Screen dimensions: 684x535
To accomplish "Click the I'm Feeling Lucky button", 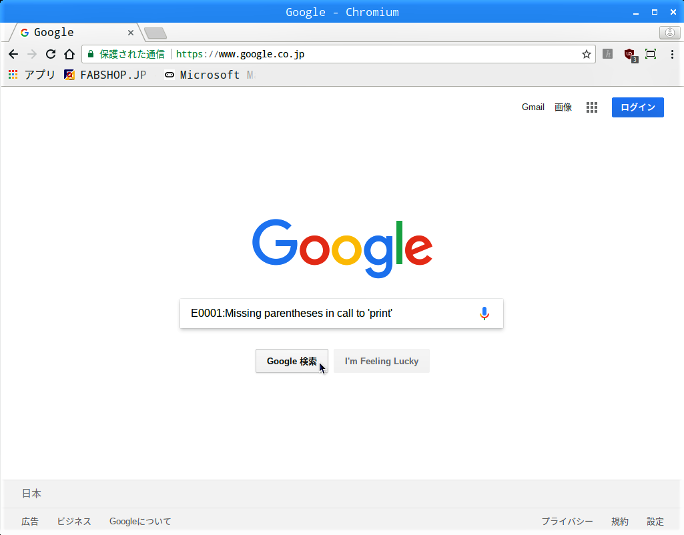I will (382, 361).
